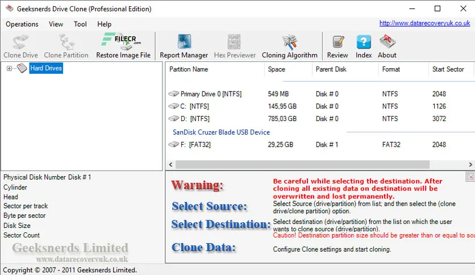Screen dimensions: 475x275
Task: Click the Primary Drive 0 disk icon
Action: (174, 94)
